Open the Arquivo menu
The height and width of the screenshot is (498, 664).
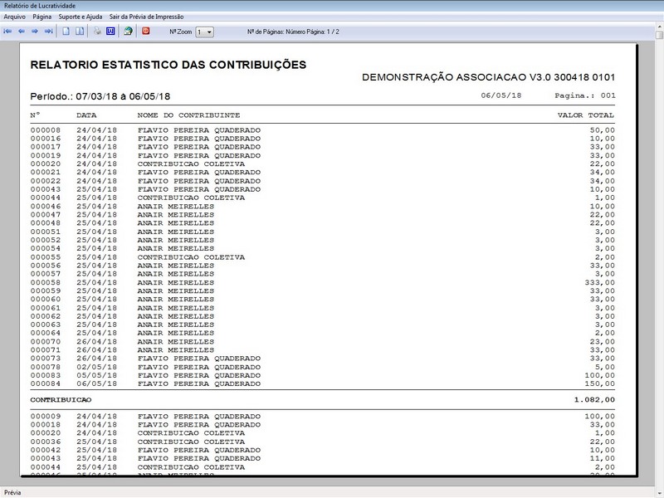click(15, 17)
